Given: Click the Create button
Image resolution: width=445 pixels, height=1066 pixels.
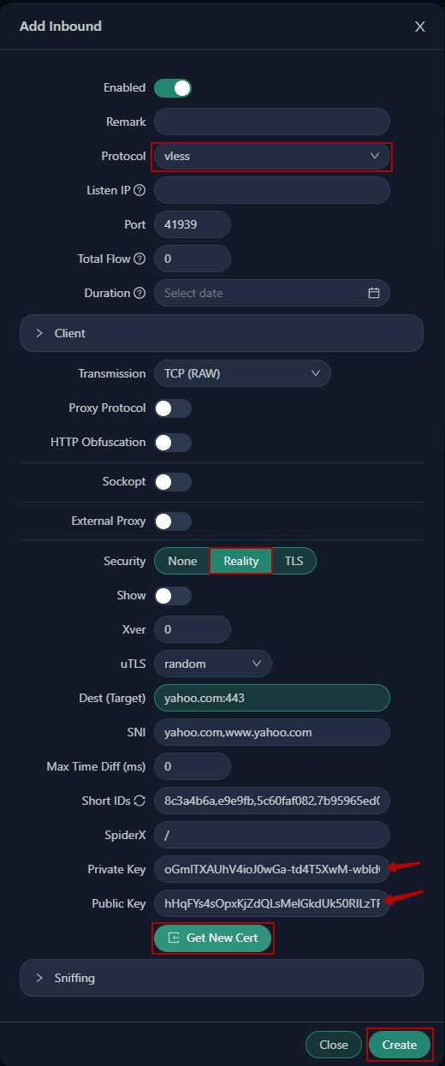Looking at the screenshot, I should coord(400,1045).
